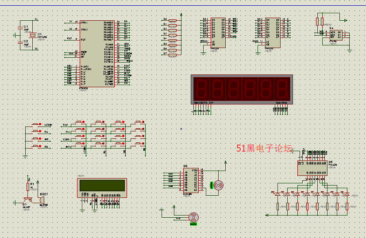The width and height of the screenshot is (366, 238).
Task: Click the six-digit seven-segment display
Action: point(242,89)
